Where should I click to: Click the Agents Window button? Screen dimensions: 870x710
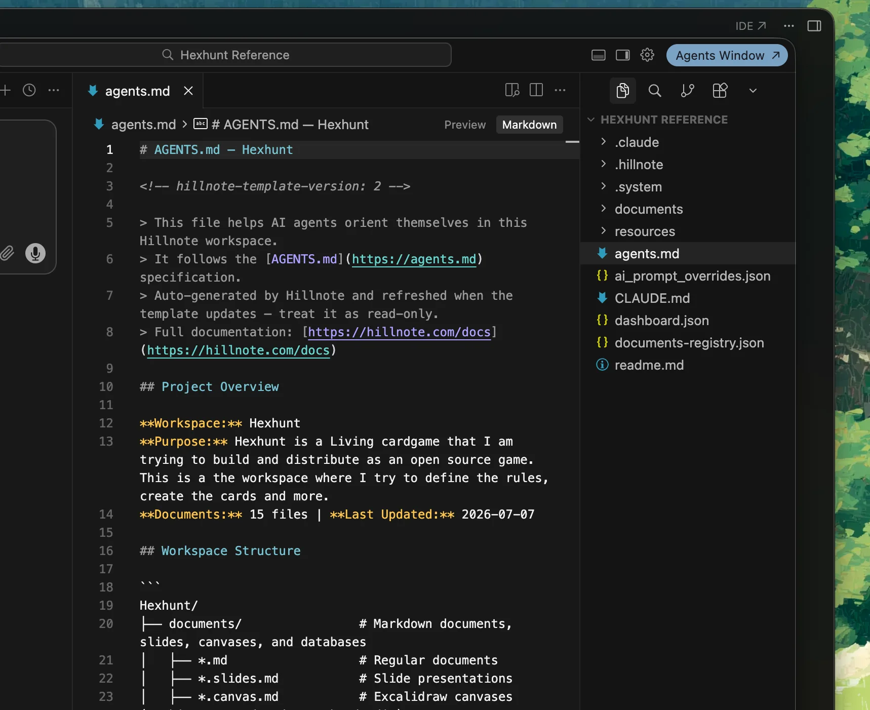727,55
